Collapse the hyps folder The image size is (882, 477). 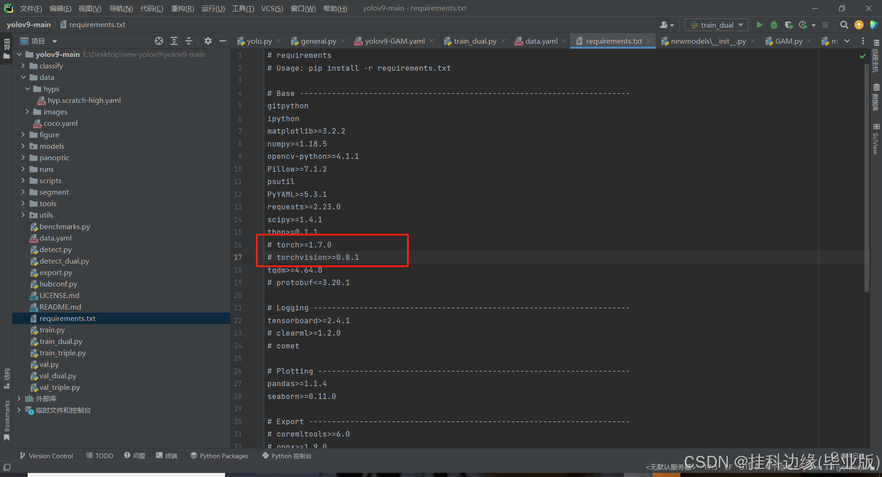coord(27,89)
